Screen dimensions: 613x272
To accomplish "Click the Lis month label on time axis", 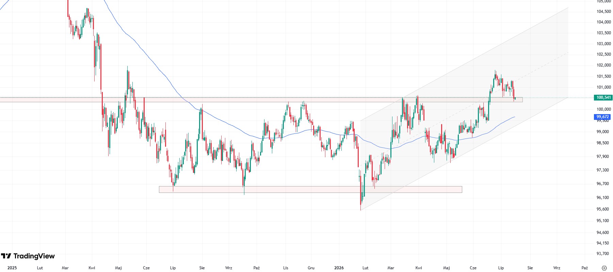I will (286, 268).
